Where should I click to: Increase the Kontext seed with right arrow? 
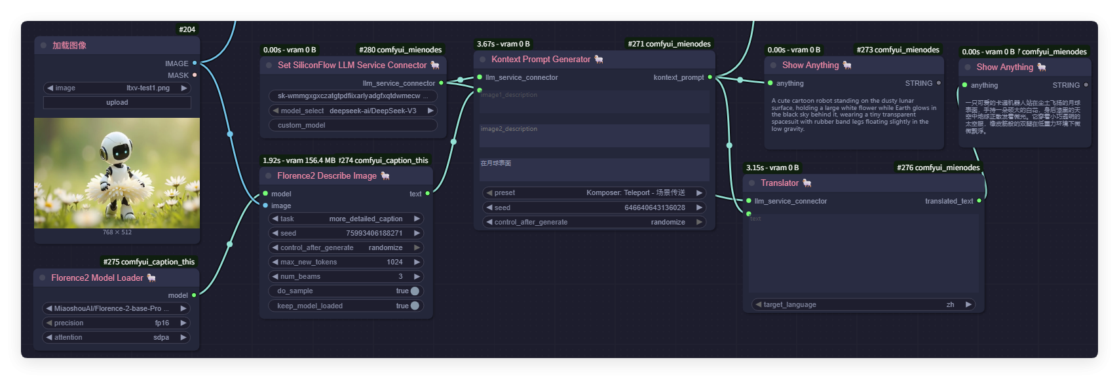point(699,208)
